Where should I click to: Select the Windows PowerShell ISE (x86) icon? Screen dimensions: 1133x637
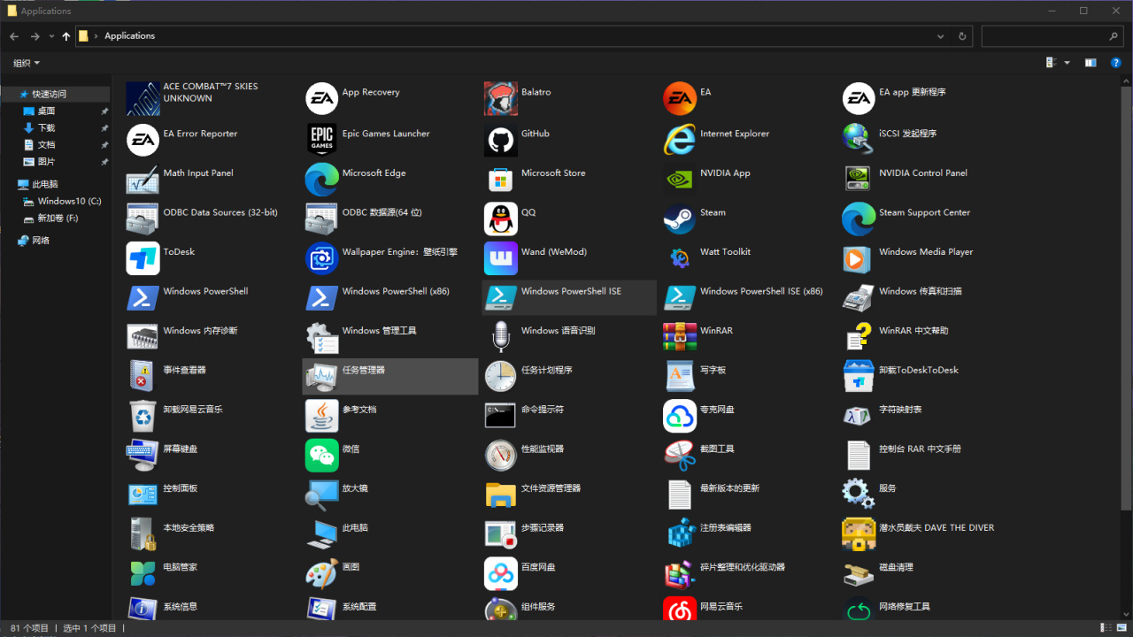[x=680, y=297]
